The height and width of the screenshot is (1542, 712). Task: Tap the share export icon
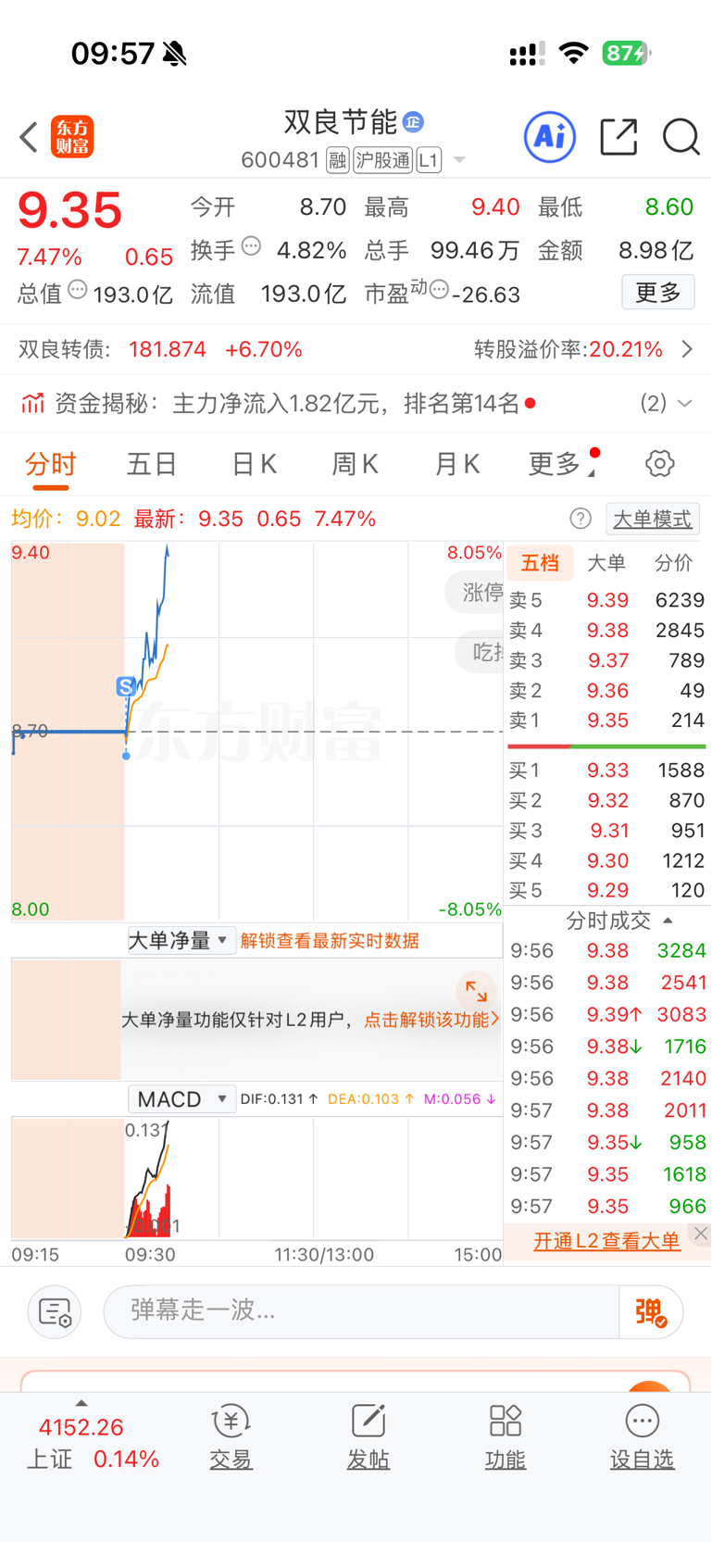tap(618, 137)
